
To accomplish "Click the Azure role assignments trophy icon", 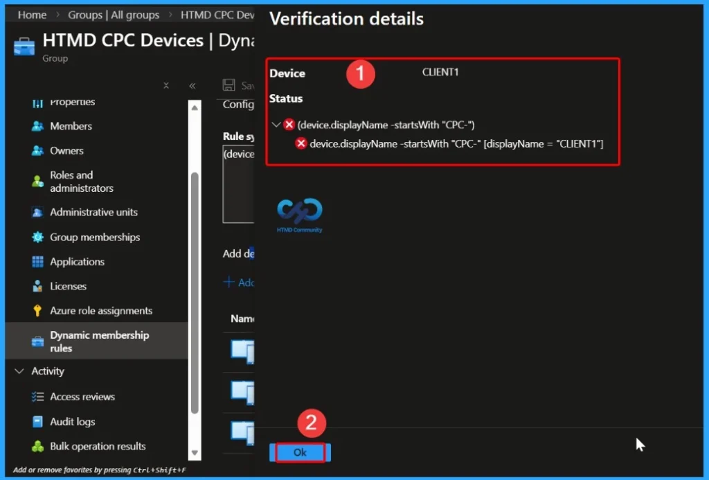I will point(39,310).
